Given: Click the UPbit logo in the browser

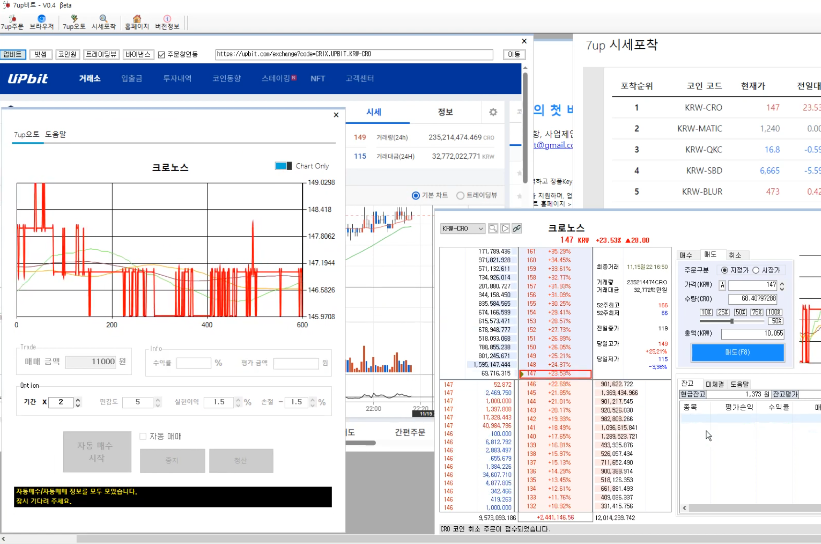Looking at the screenshot, I should [28, 79].
